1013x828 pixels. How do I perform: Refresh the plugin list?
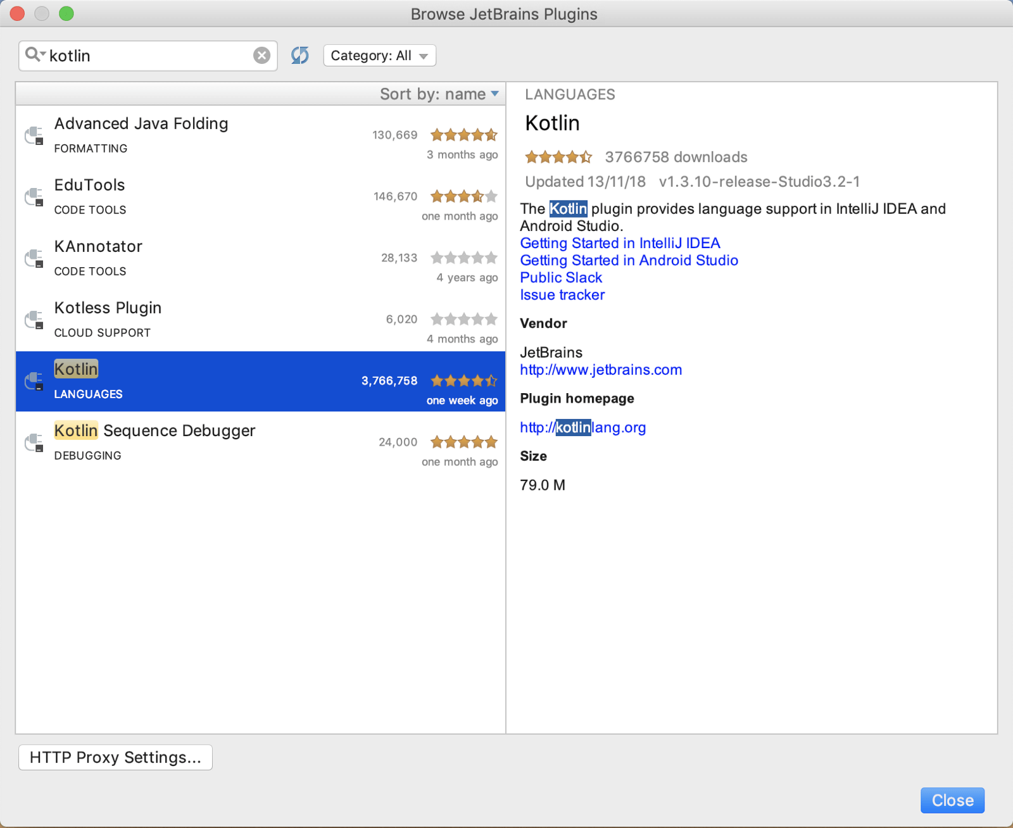coord(299,55)
